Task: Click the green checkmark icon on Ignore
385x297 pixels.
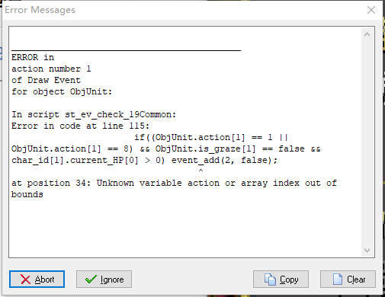Action: 91,279
